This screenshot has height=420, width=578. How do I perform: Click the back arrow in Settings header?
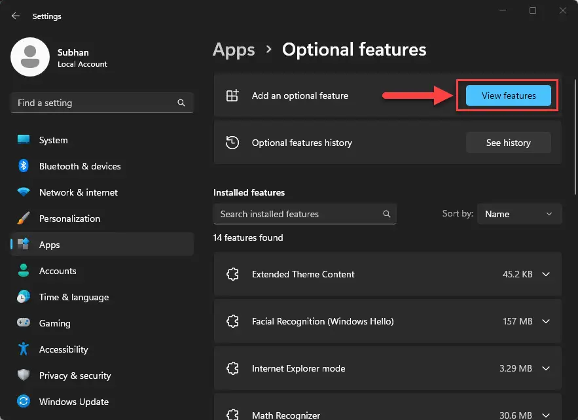tap(16, 16)
